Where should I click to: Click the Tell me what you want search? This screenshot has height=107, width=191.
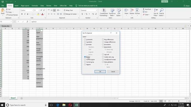click(87, 6)
